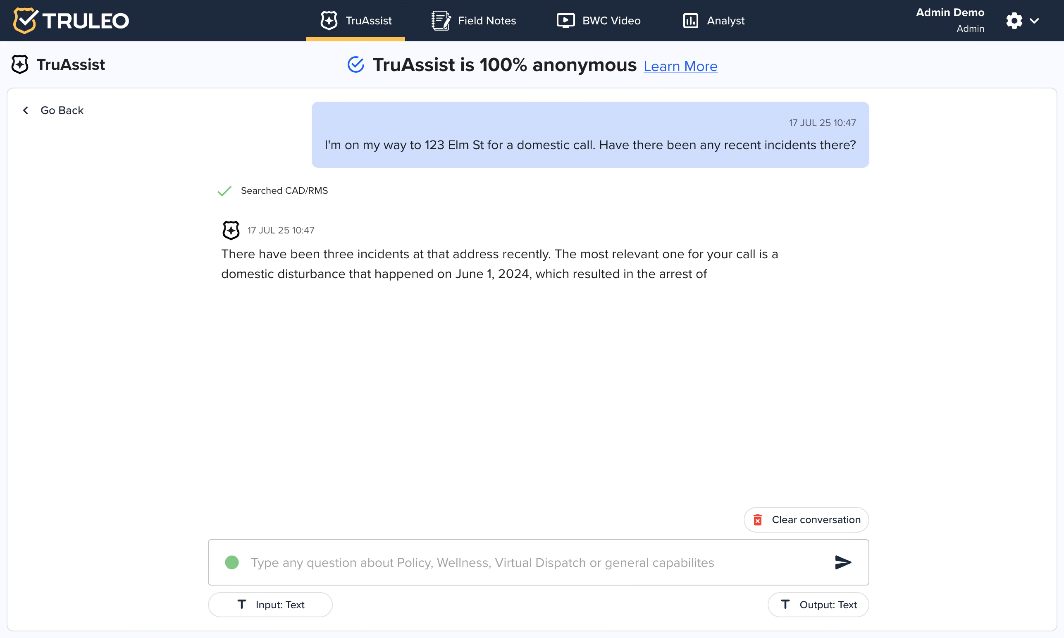Focus the question input field
The height and width of the screenshot is (638, 1064).
[516, 562]
